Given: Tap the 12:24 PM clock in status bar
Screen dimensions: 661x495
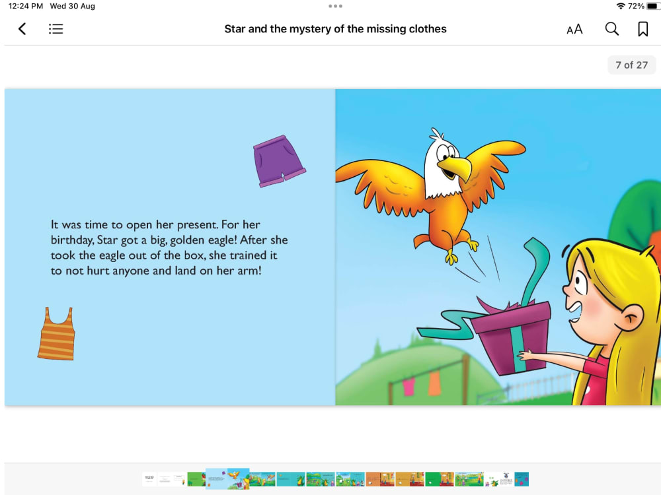Looking at the screenshot, I should pyautogui.click(x=26, y=6).
